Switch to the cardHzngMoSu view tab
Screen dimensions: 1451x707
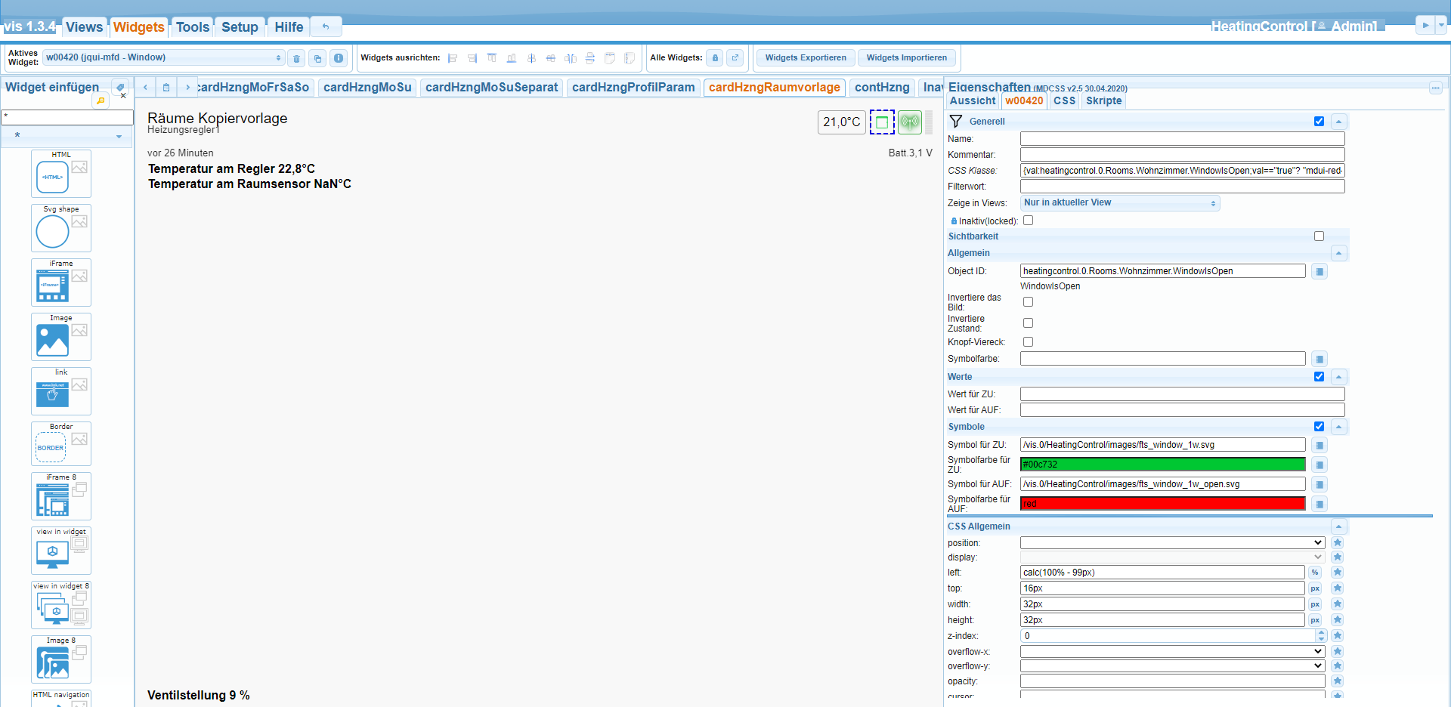coord(367,88)
